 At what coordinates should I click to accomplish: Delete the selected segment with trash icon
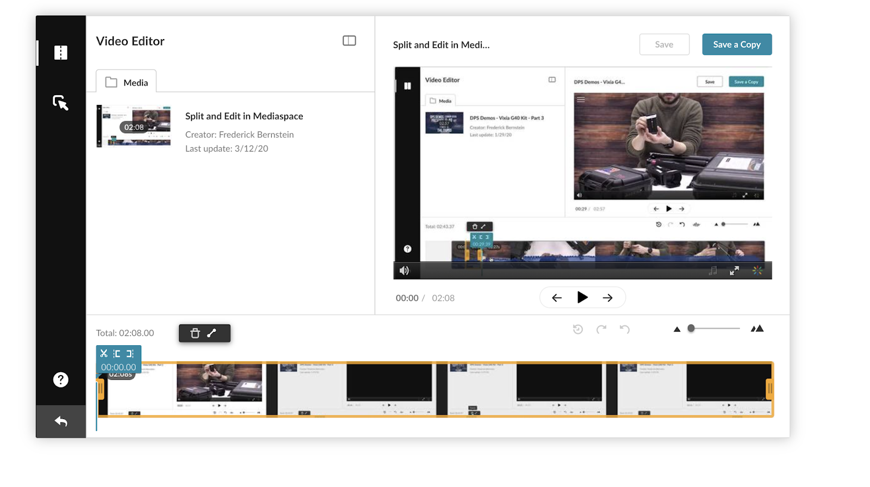click(x=195, y=333)
